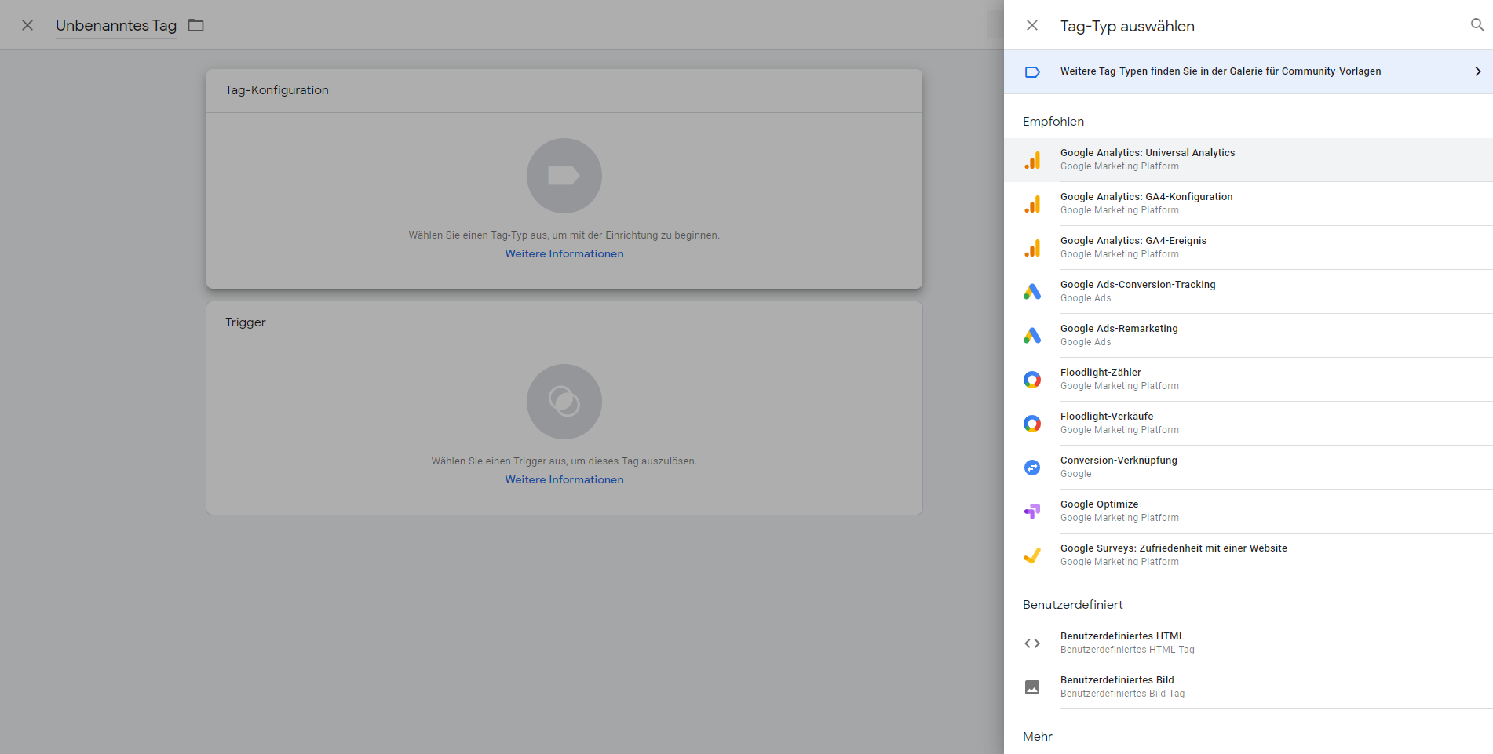Click Universal Analytics bar chart icon
Viewport: 1493px width, 754px height.
click(1032, 160)
